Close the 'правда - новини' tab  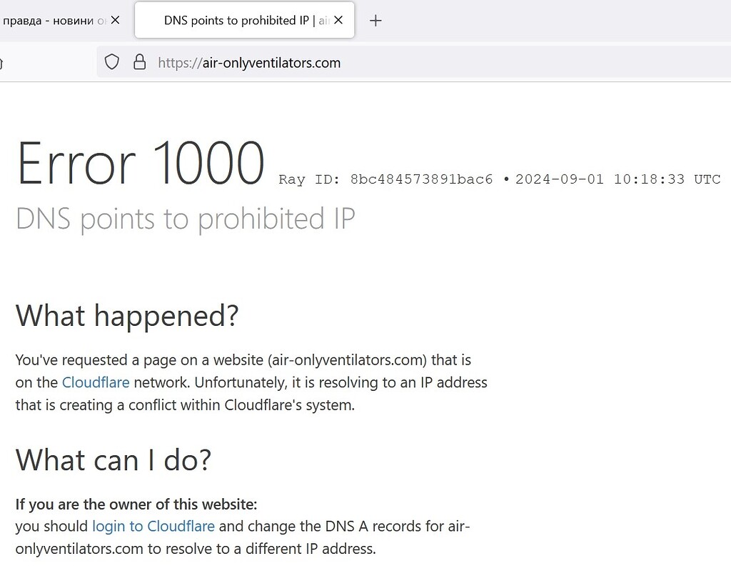115,20
